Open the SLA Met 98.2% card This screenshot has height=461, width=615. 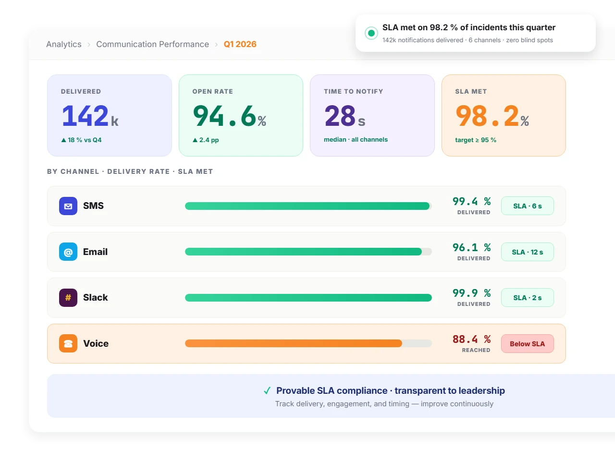(x=504, y=115)
